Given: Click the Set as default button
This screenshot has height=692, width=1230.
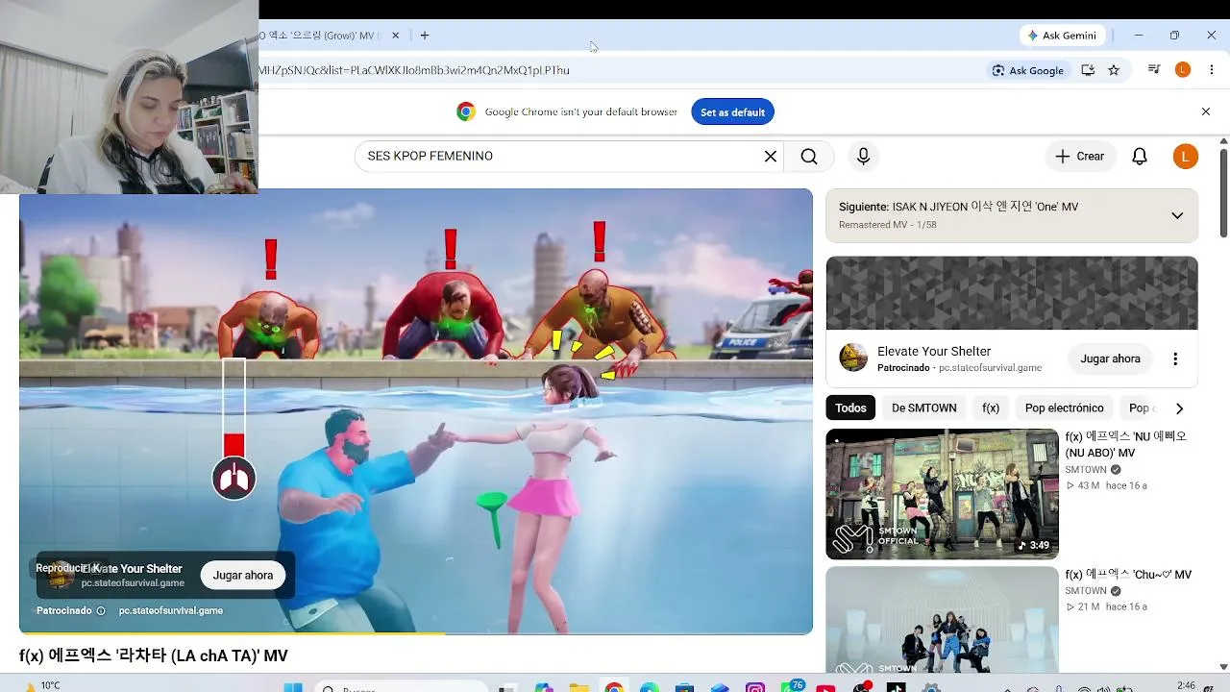Looking at the screenshot, I should 732,112.
